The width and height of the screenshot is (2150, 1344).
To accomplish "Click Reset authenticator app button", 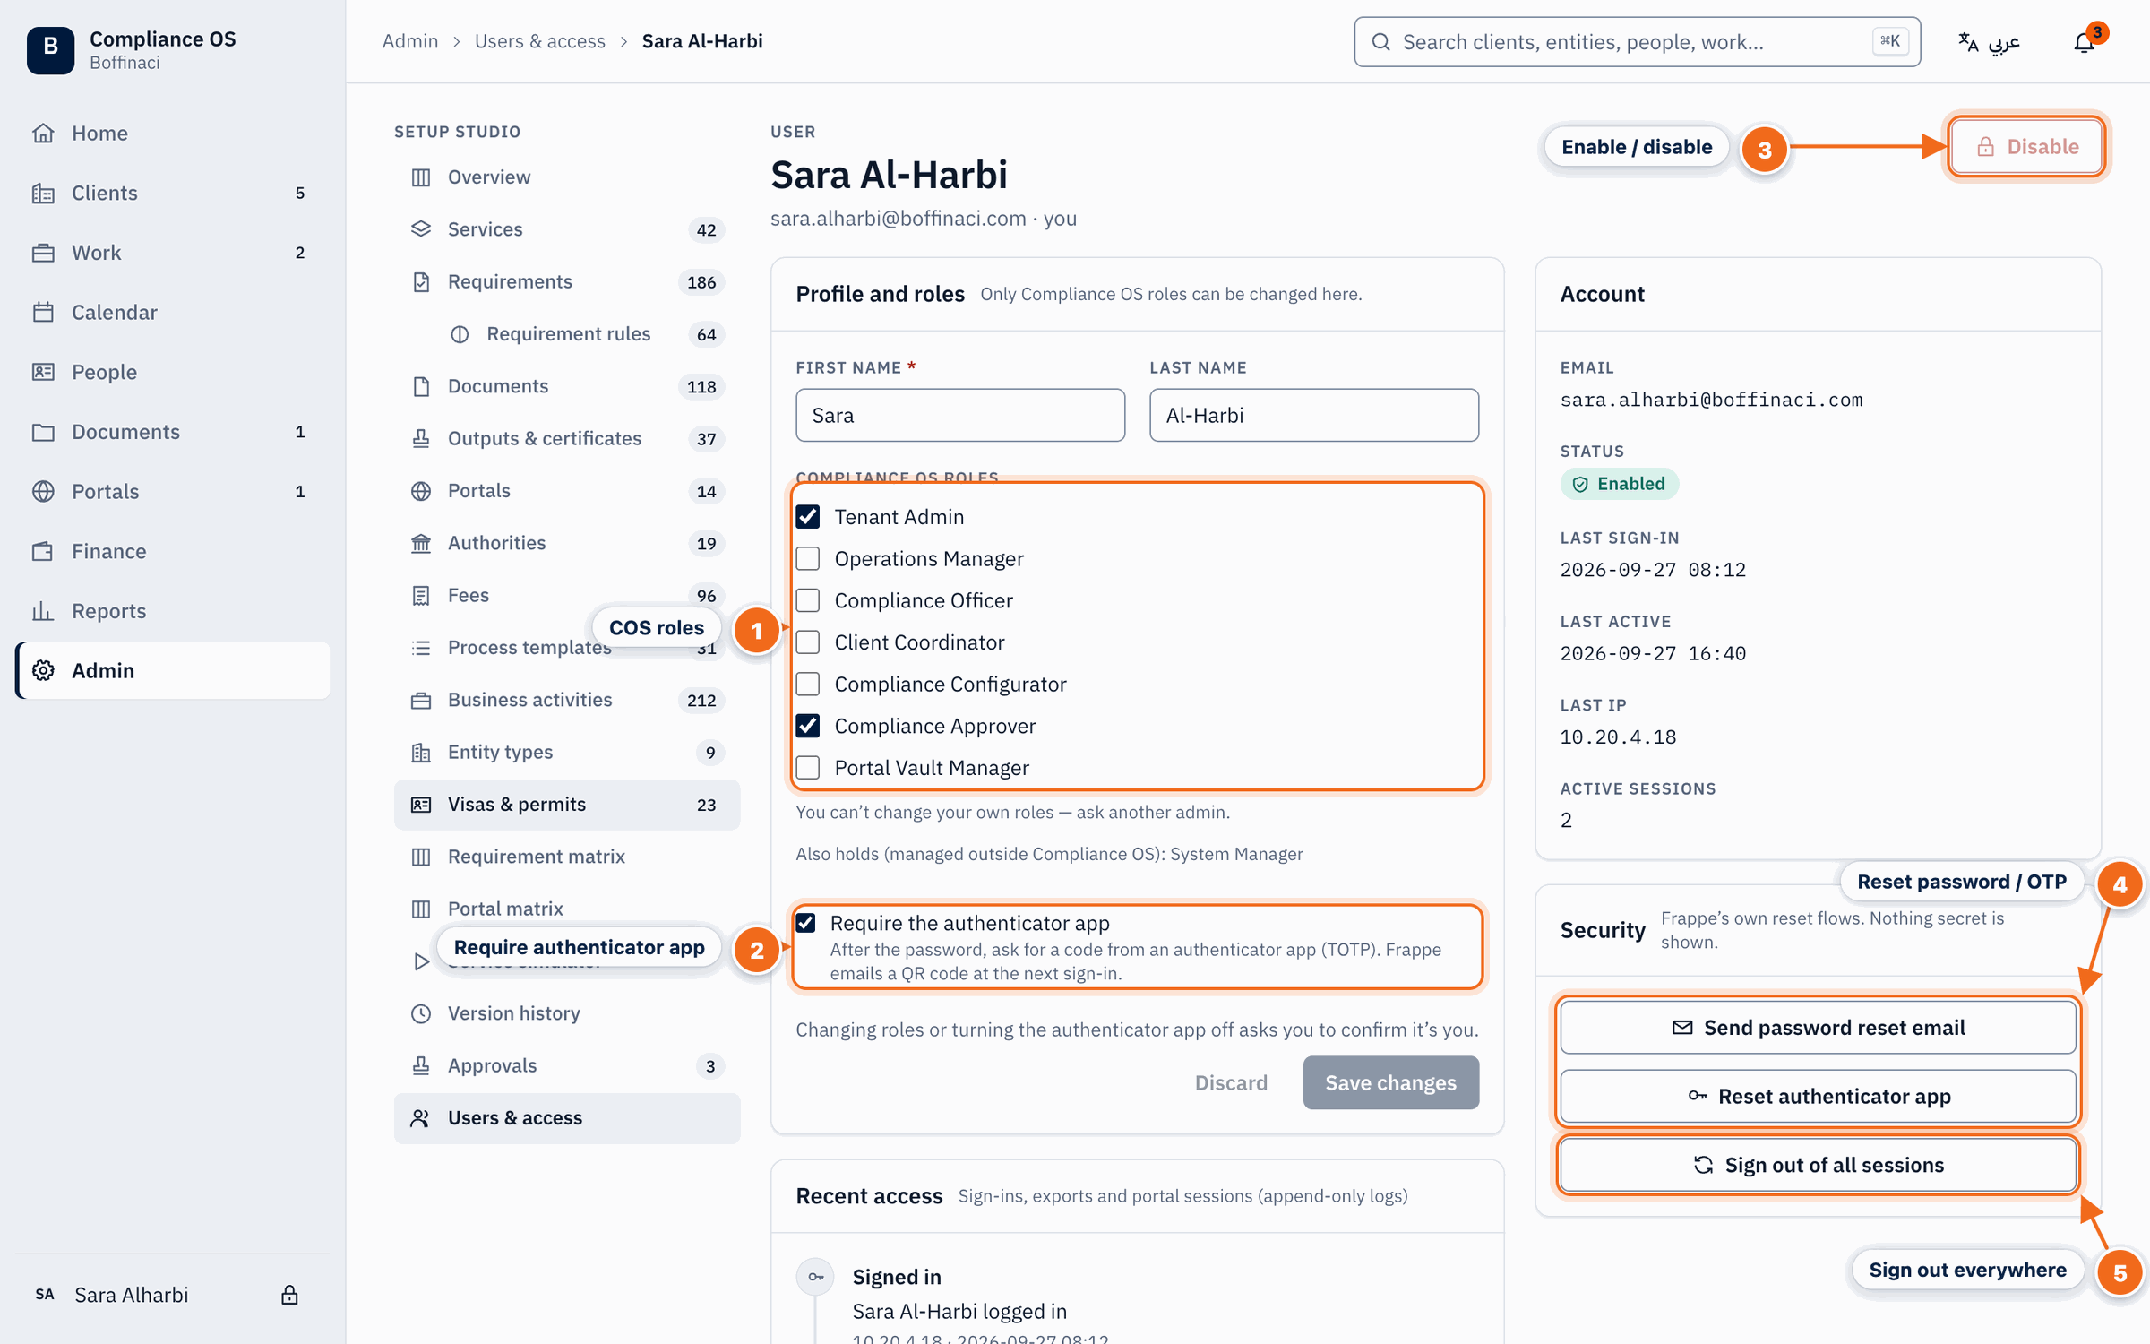I will pos(1818,1097).
